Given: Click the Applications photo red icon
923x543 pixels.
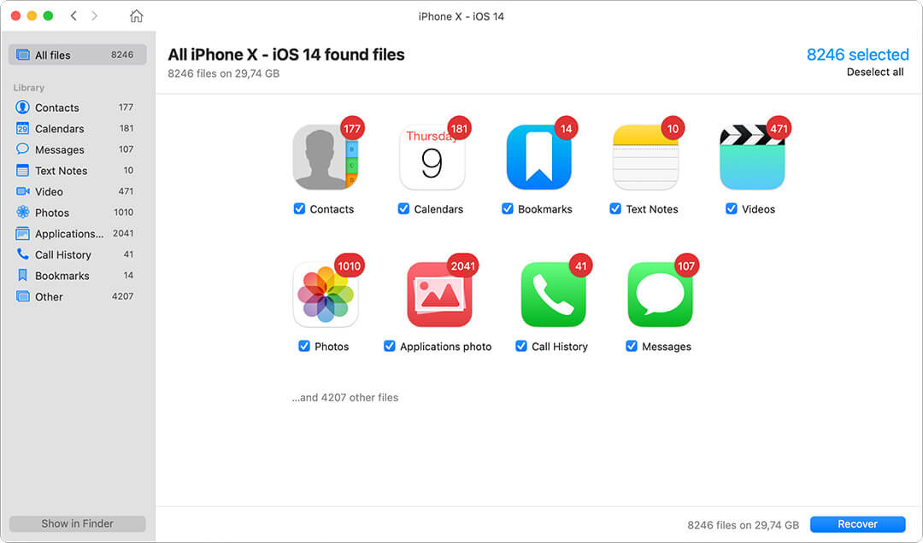Looking at the screenshot, I should (439, 295).
